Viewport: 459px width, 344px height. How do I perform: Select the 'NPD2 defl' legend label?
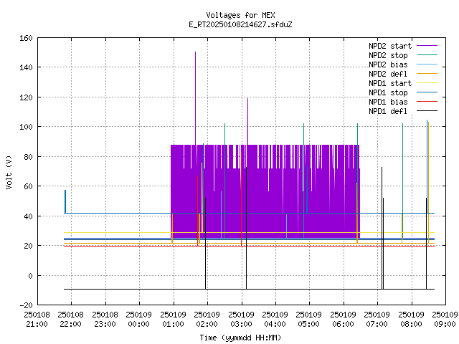[x=388, y=74]
